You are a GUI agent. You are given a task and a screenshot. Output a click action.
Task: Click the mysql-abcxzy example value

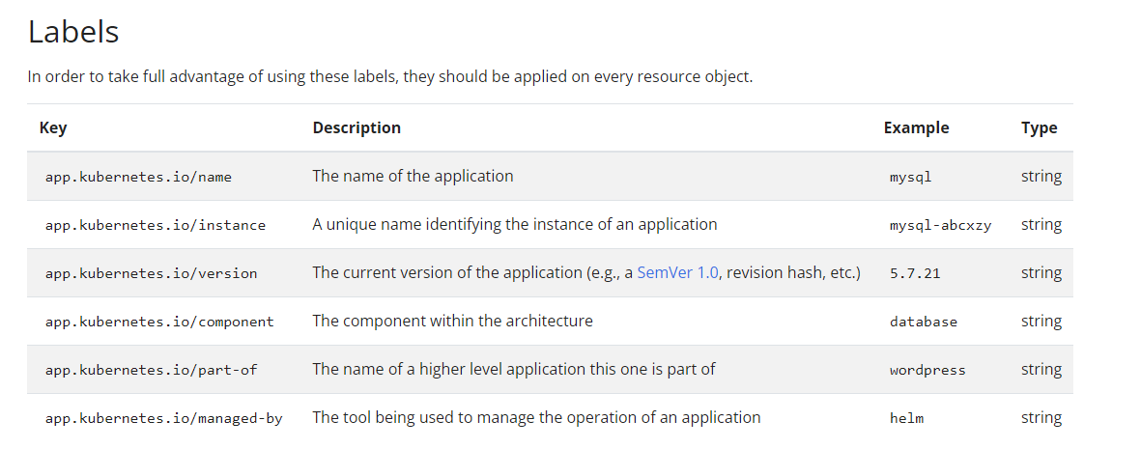(940, 226)
